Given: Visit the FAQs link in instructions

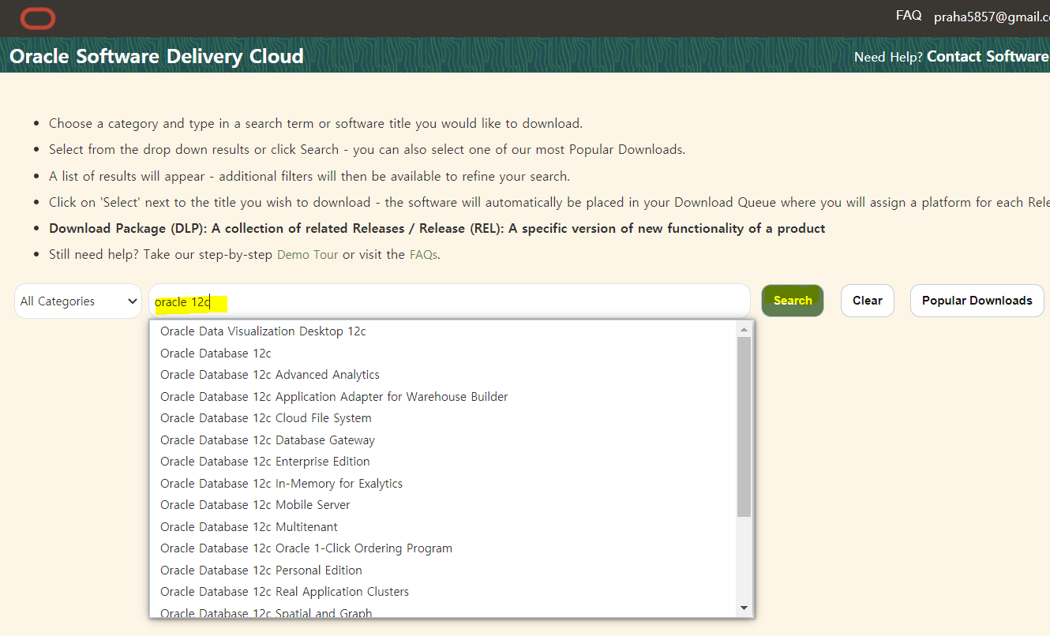Looking at the screenshot, I should [x=422, y=254].
